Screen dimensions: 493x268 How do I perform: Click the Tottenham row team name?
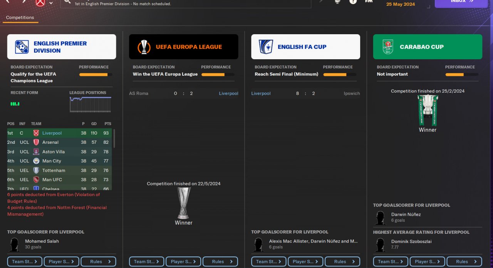point(54,170)
